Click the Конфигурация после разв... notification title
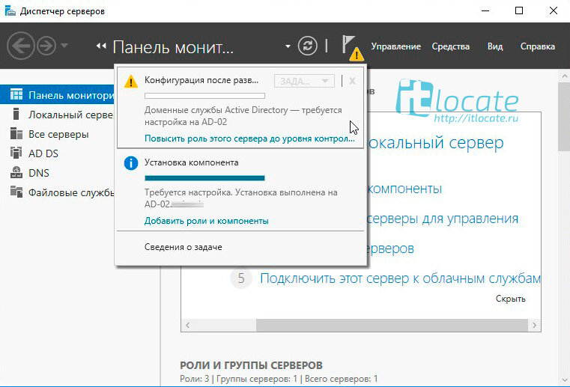This screenshot has width=570, height=387. tap(201, 80)
